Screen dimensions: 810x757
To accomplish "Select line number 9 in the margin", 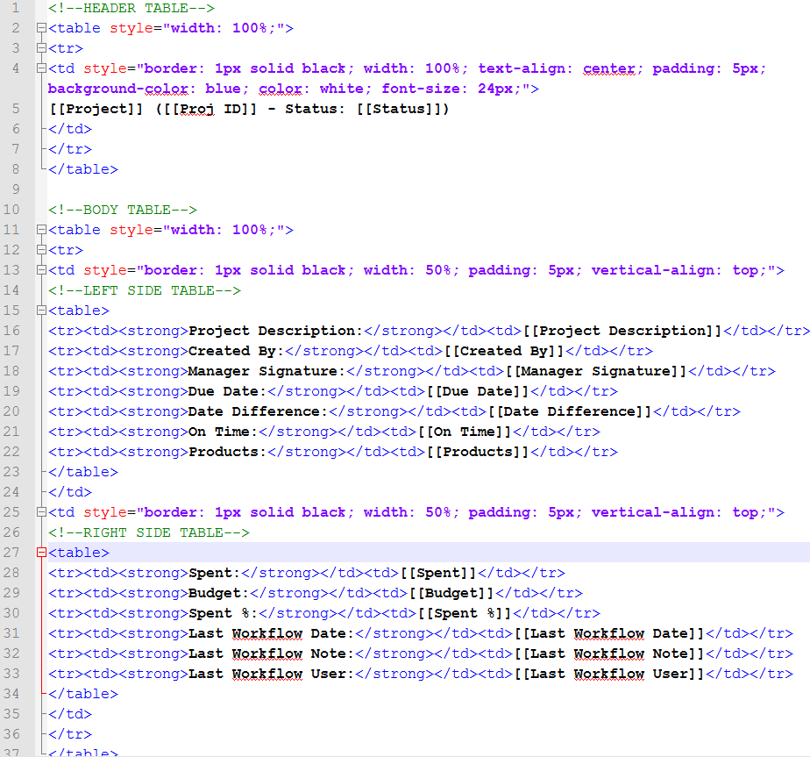I will click(16, 189).
